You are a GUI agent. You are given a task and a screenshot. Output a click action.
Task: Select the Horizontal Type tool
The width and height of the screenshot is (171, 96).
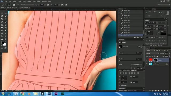point(6,33)
